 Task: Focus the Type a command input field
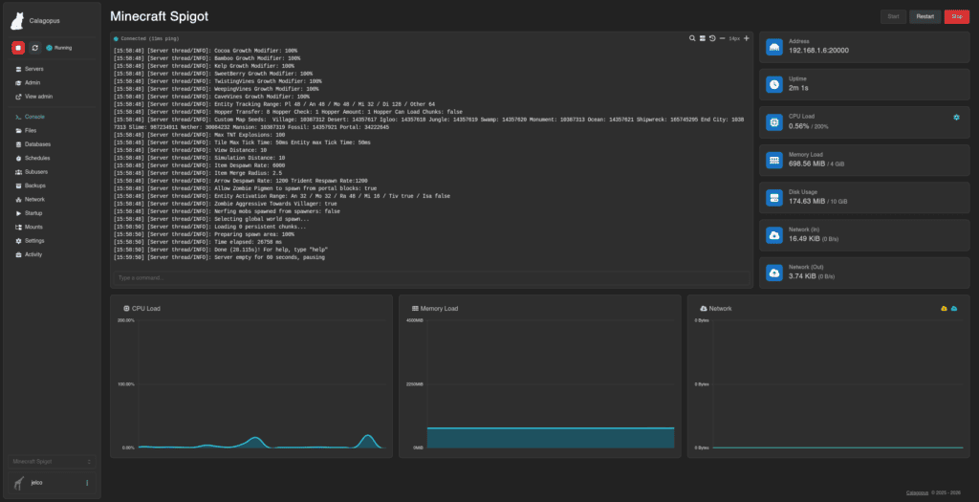click(431, 278)
